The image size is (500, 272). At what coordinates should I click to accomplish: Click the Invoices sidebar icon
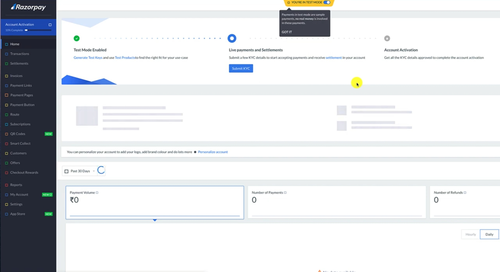pyautogui.click(x=6, y=76)
